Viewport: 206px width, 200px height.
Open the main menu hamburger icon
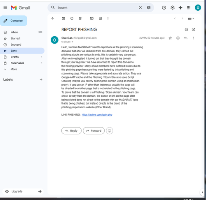click(5, 8)
